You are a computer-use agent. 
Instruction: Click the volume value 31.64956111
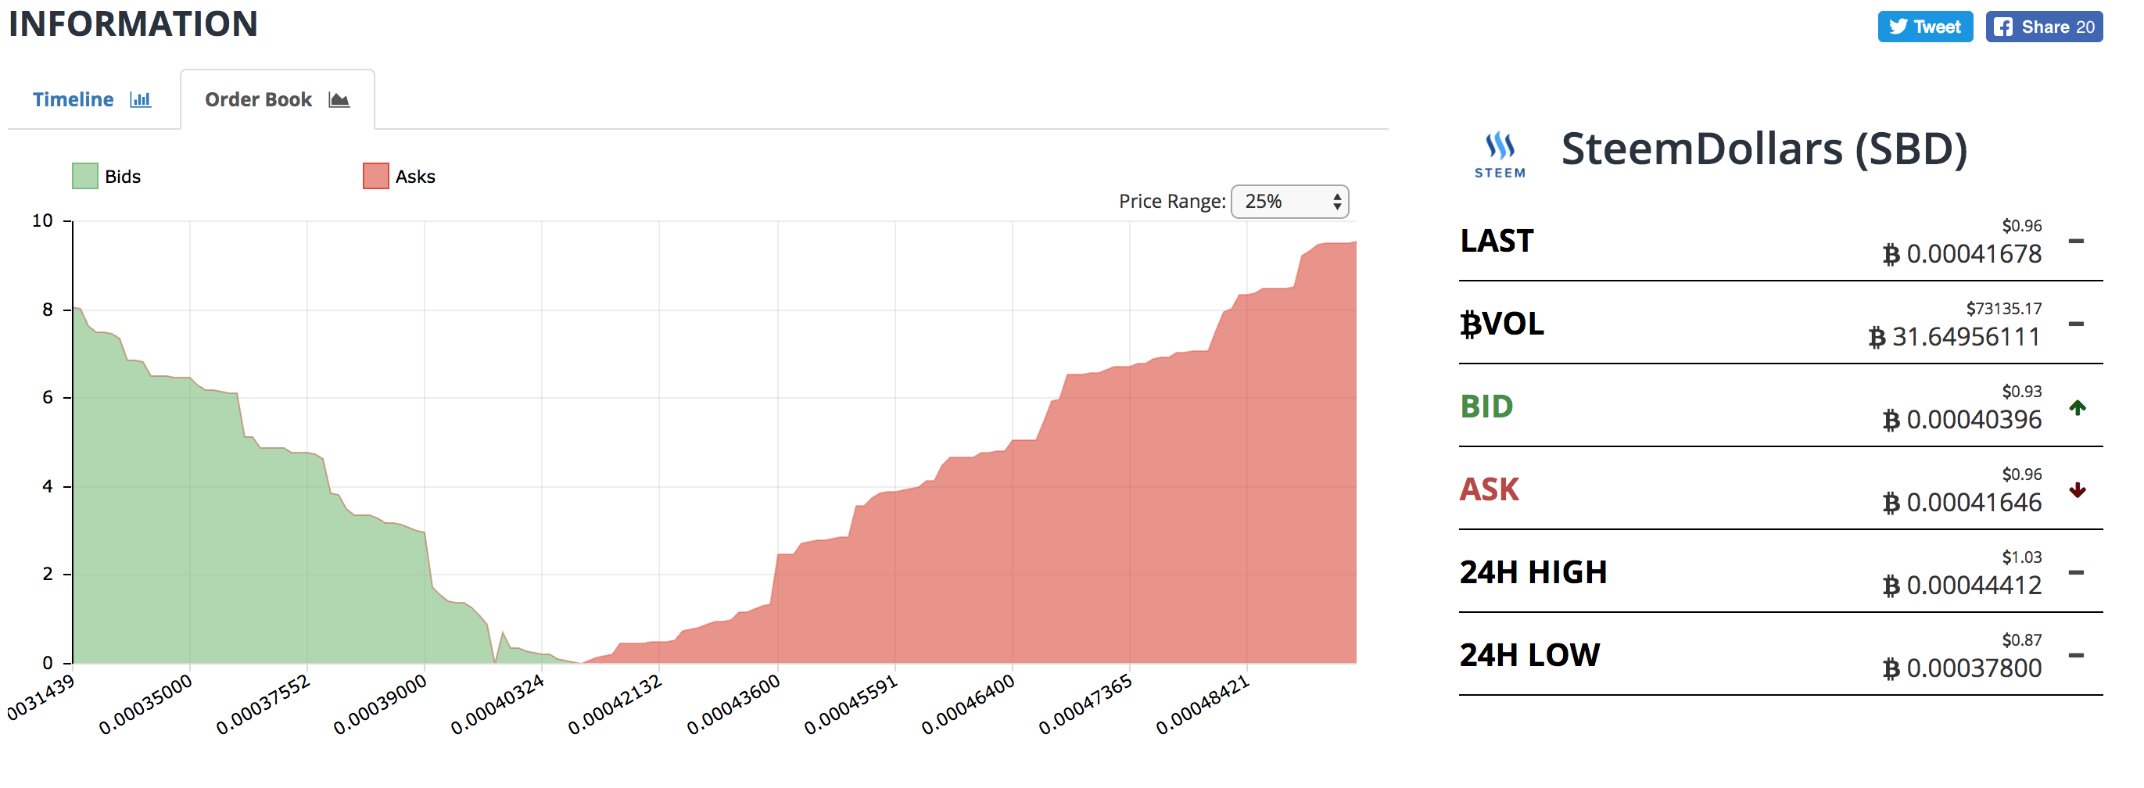pos(1966,337)
